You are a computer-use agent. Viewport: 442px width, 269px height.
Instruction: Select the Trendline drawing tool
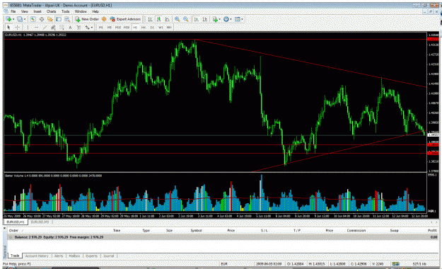point(45,28)
